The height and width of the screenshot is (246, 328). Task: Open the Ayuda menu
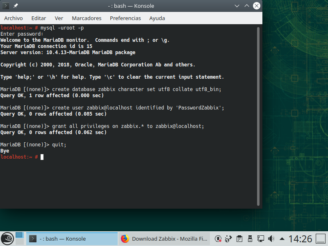(157, 18)
